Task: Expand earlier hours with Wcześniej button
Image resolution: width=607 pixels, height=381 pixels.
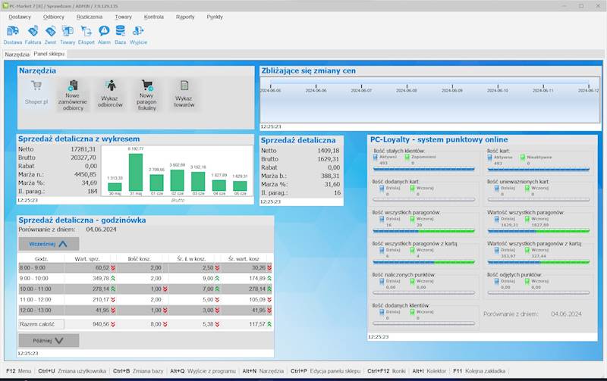Action: click(x=49, y=244)
